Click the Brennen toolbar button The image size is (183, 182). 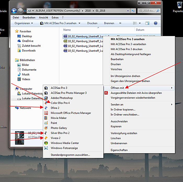pyautogui.click(x=109, y=23)
